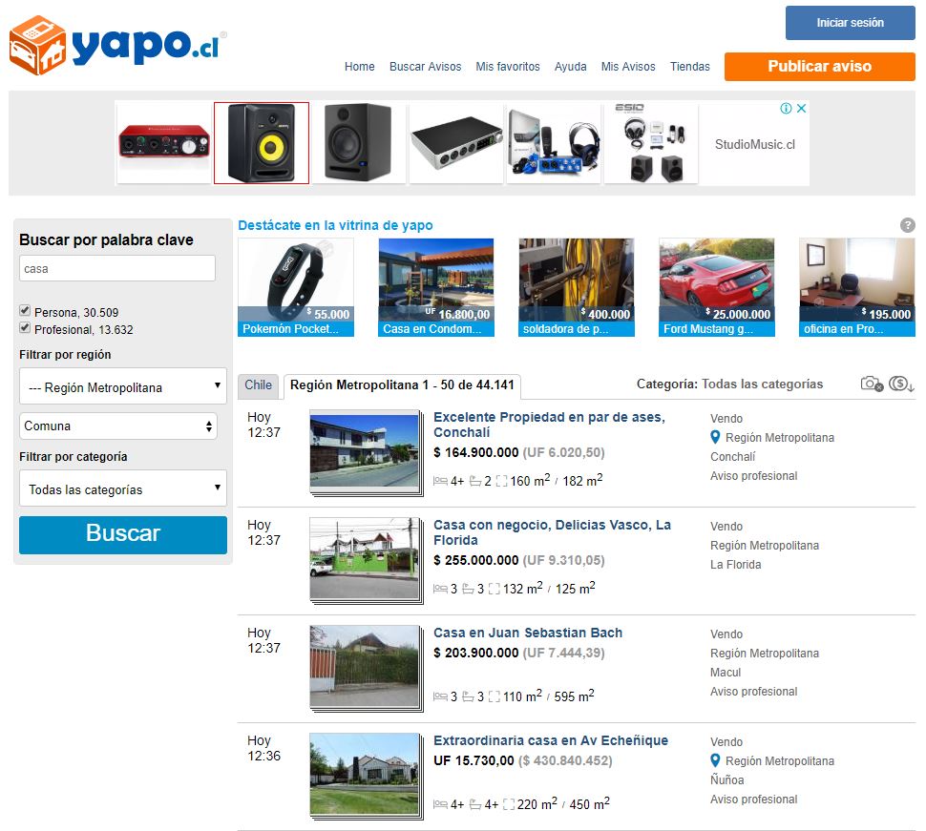The width and height of the screenshot is (926, 831).
Task: Click the Publicar aviso button
Action: (820, 67)
